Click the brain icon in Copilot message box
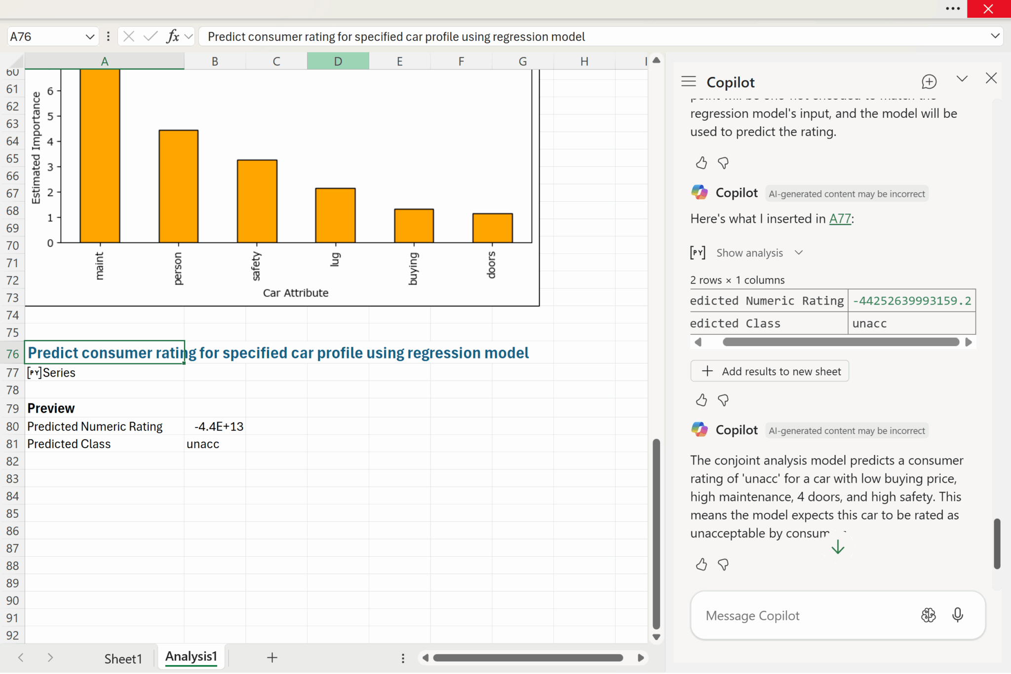 pyautogui.click(x=928, y=615)
